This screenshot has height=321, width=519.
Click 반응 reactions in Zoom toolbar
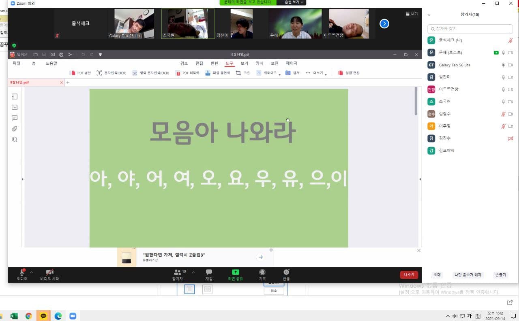[286, 275]
